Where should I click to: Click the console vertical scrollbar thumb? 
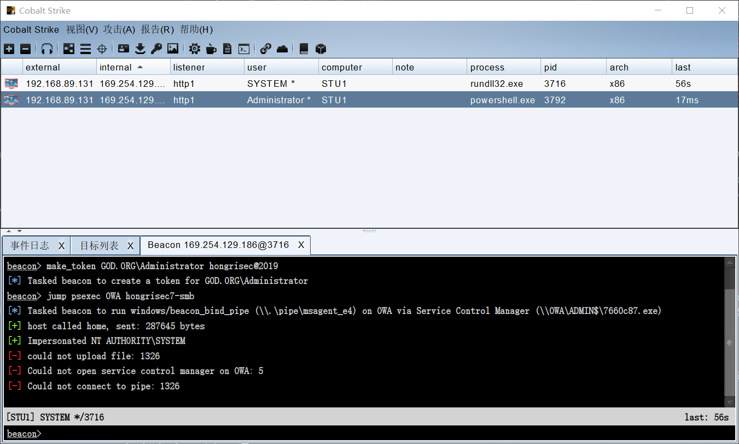tap(730, 342)
